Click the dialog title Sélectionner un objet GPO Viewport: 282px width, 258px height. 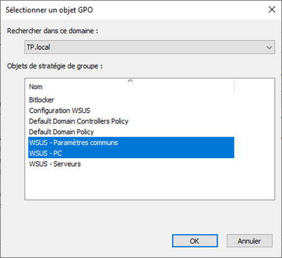[x=49, y=10]
